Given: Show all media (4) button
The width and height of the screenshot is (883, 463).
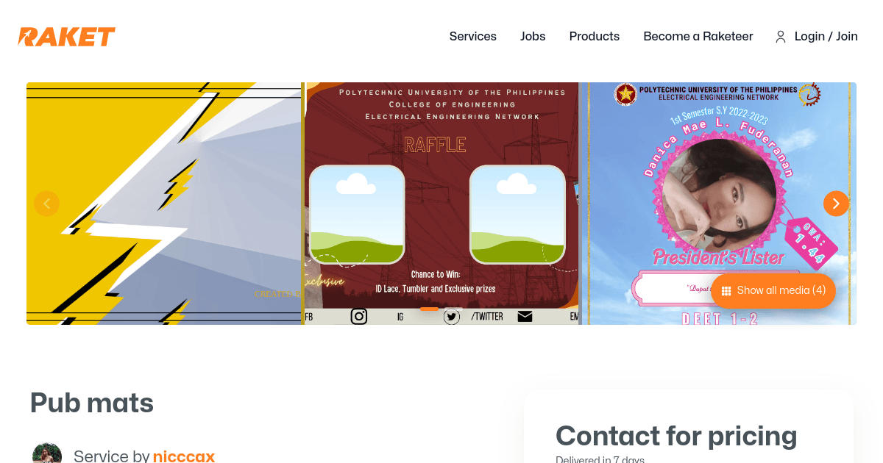Looking at the screenshot, I should [773, 291].
